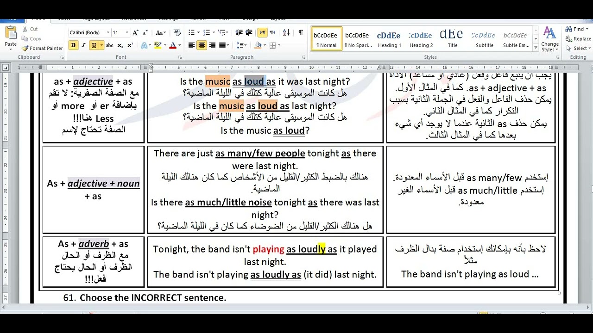Cut the selected text
Screen dimensions: 593x333
pos(30,29)
